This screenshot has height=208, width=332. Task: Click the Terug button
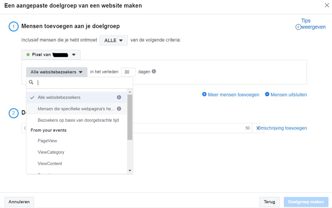270,202
